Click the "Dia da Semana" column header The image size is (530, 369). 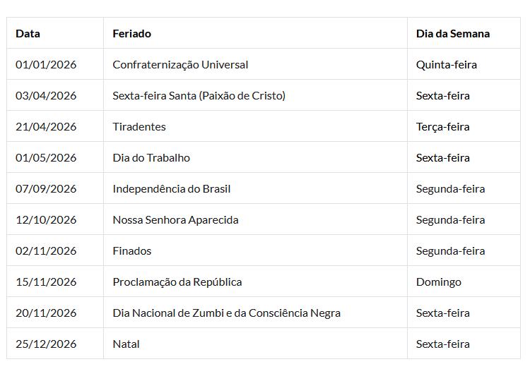[452, 34]
